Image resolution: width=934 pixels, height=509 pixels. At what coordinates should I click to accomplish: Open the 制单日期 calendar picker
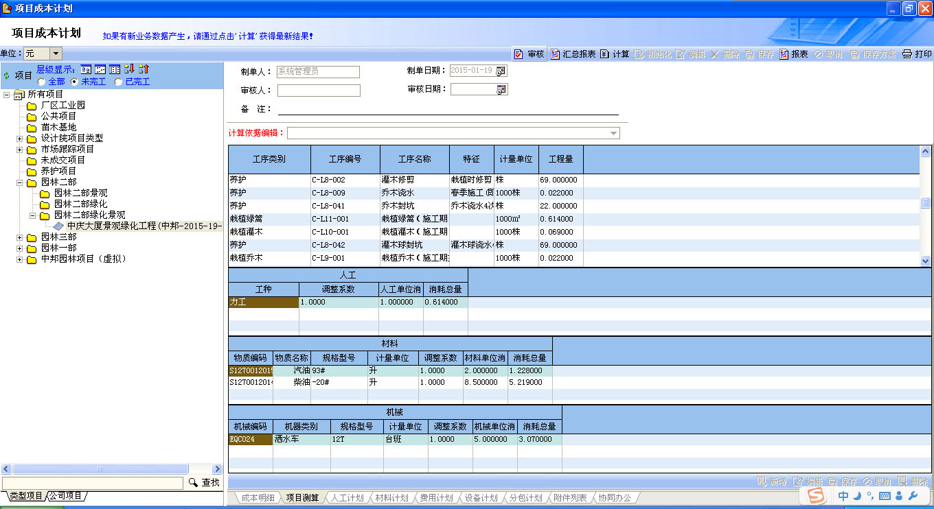pyautogui.click(x=501, y=71)
